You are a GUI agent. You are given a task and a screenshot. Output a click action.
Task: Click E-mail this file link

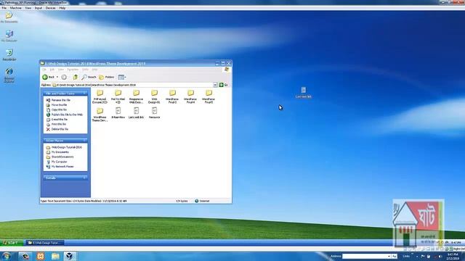coord(60,119)
